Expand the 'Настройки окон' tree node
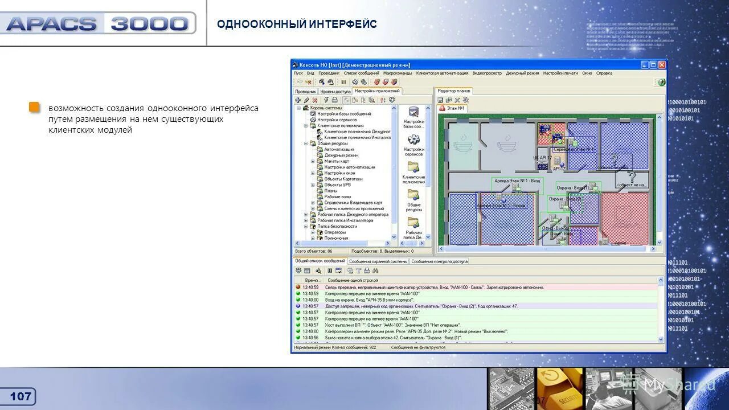Viewport: 729px width, 410px height. click(x=313, y=173)
